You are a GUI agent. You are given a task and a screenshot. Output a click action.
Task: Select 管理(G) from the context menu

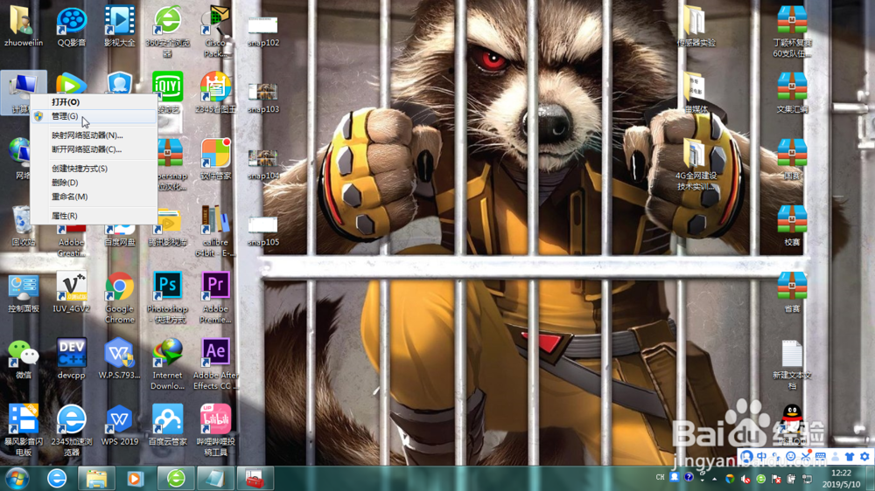94,116
